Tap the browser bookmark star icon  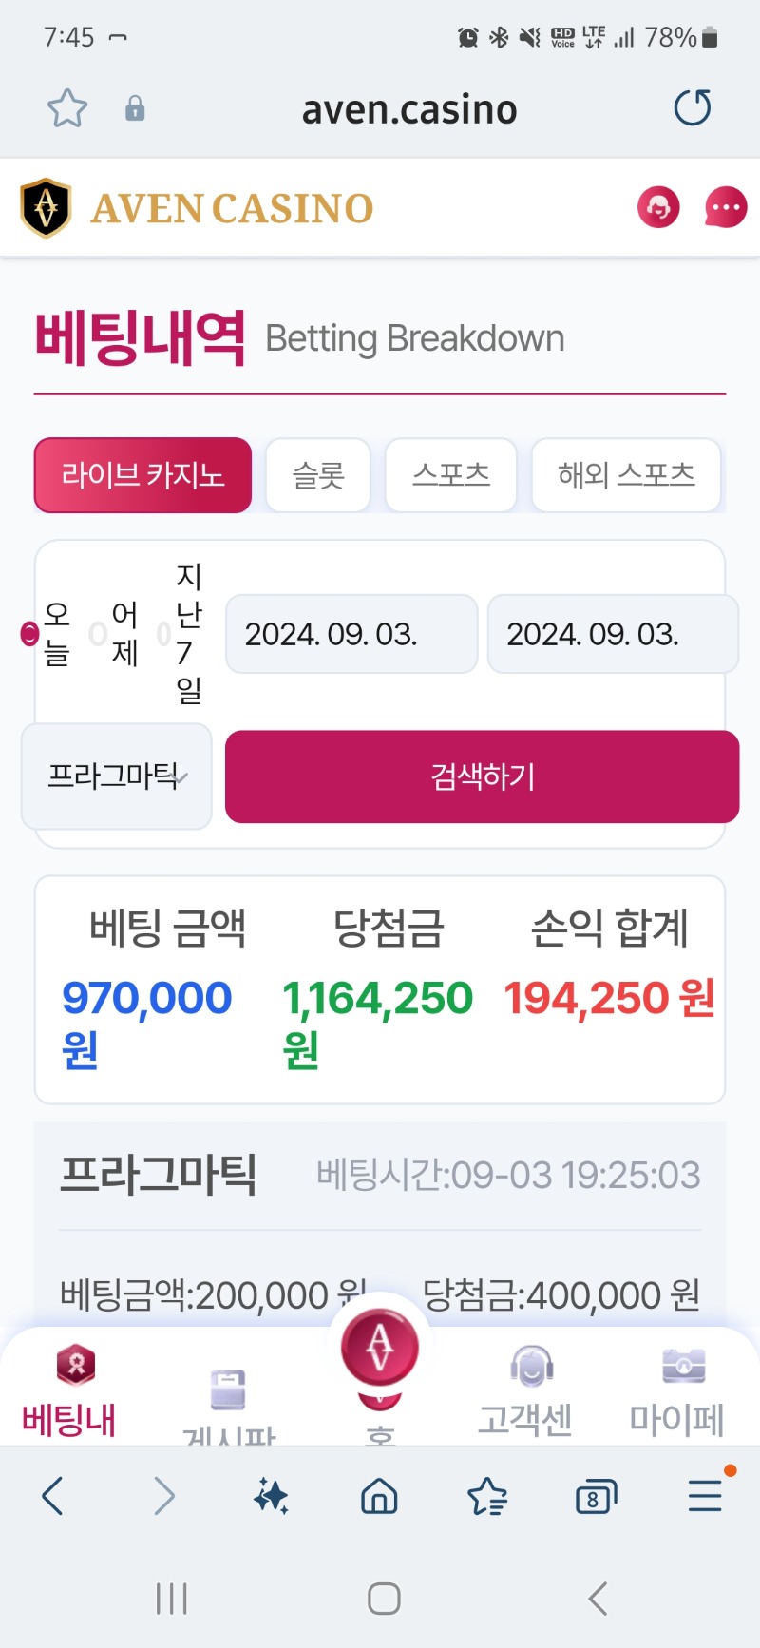[x=66, y=108]
